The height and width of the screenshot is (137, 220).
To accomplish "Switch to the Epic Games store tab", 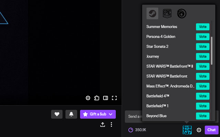I will tap(166, 13).
